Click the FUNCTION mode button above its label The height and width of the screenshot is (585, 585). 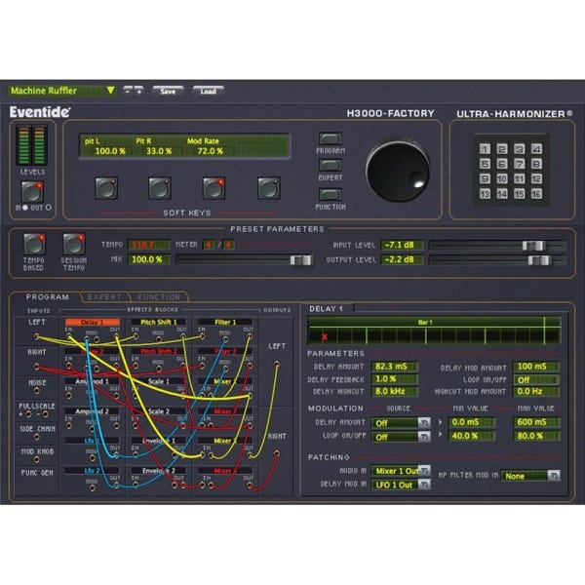tap(330, 194)
